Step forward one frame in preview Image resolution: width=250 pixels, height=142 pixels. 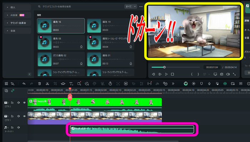coord(160,74)
